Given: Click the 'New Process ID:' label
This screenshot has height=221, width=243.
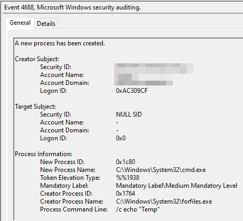Looking at the screenshot, I should coord(62,162).
